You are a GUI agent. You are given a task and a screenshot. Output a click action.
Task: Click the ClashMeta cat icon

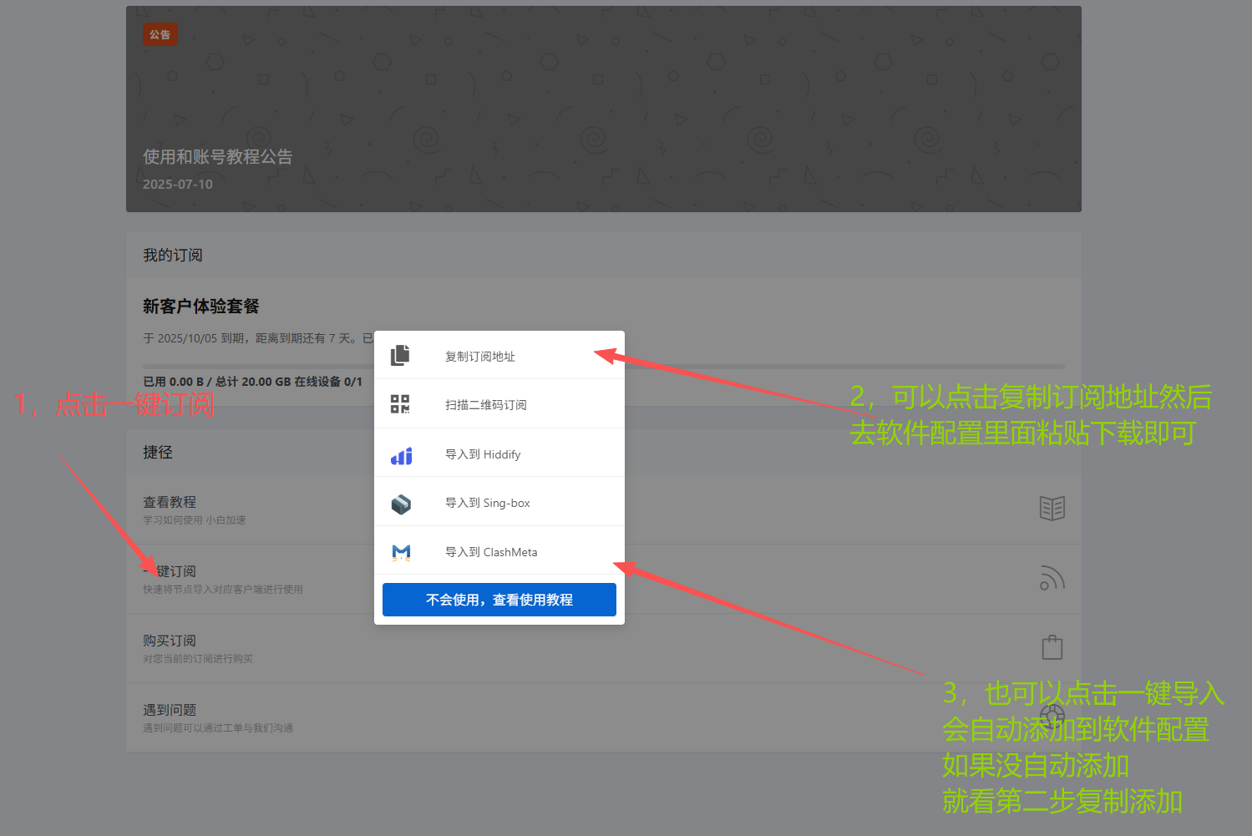(x=401, y=552)
